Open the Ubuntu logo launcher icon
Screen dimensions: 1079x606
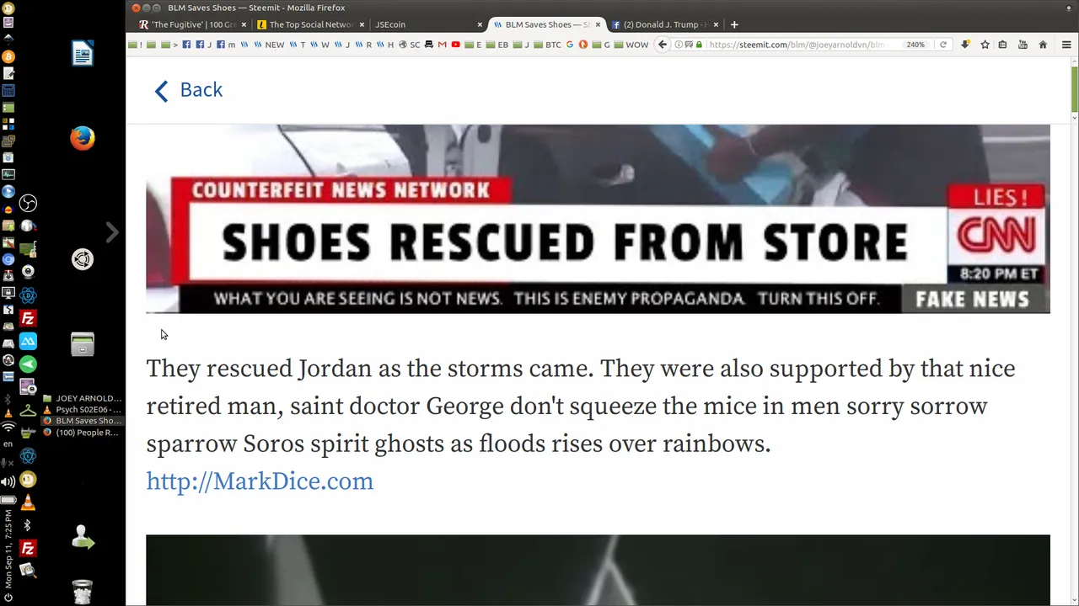[83, 259]
